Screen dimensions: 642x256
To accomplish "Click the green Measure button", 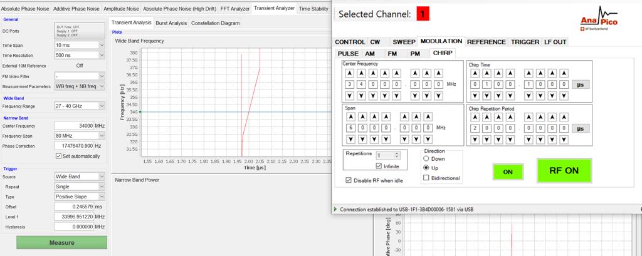I will [61, 242].
